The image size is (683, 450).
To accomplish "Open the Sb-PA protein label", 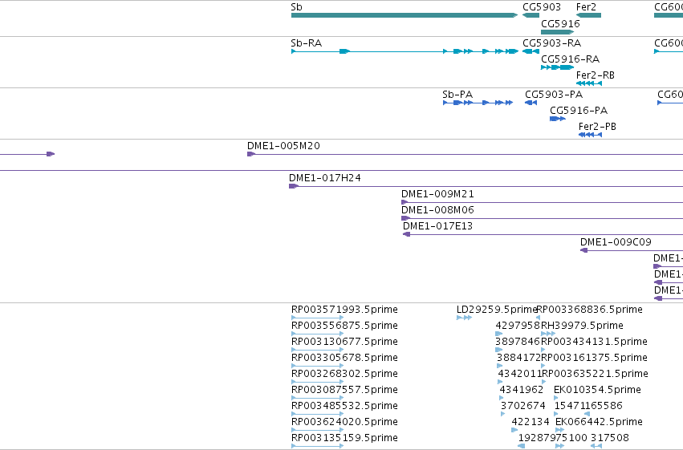I will click(457, 95).
